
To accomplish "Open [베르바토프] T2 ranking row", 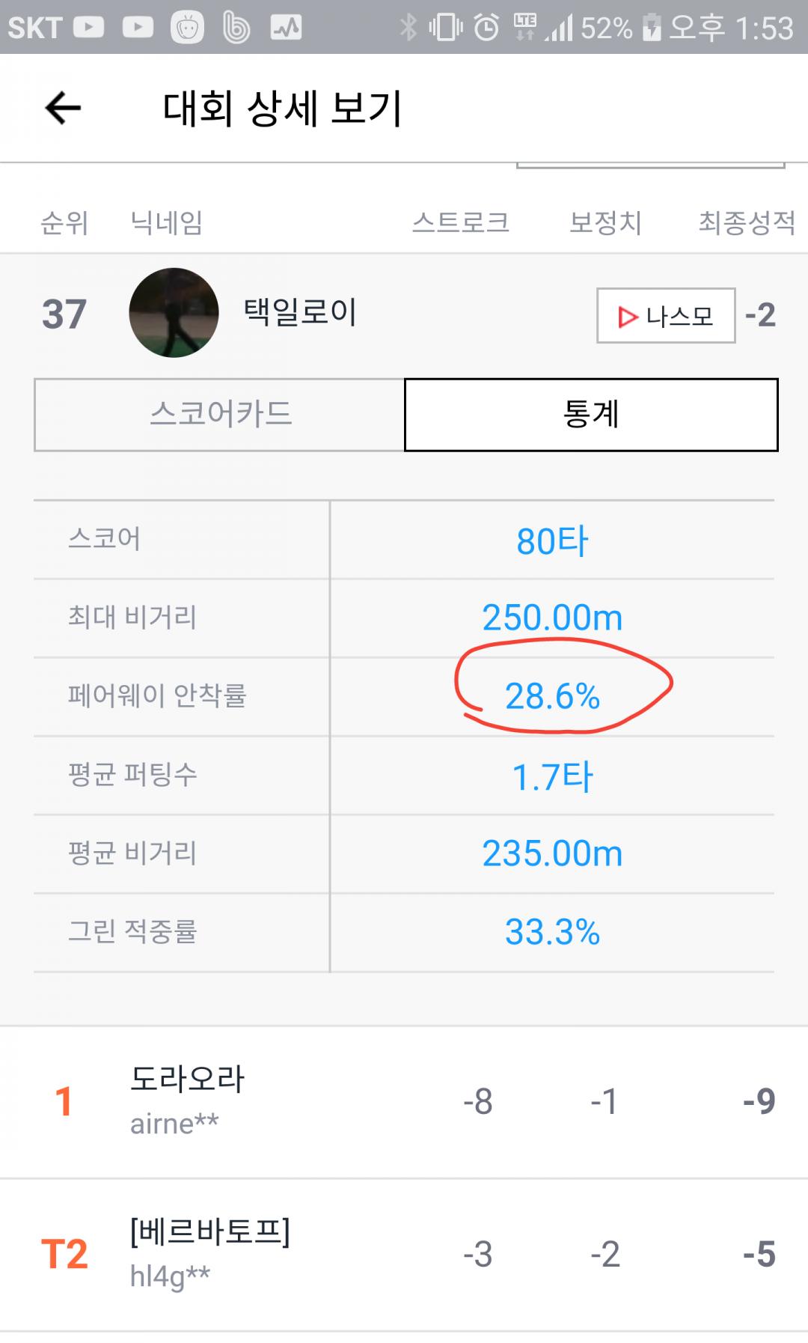I will 404,1255.
